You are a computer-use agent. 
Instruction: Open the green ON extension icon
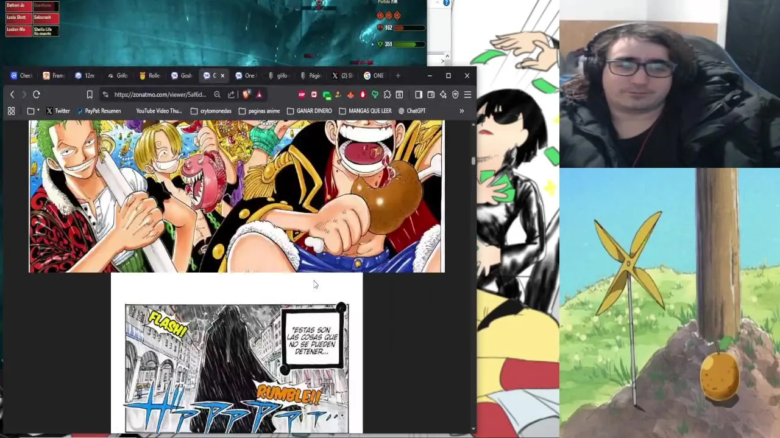pos(326,95)
